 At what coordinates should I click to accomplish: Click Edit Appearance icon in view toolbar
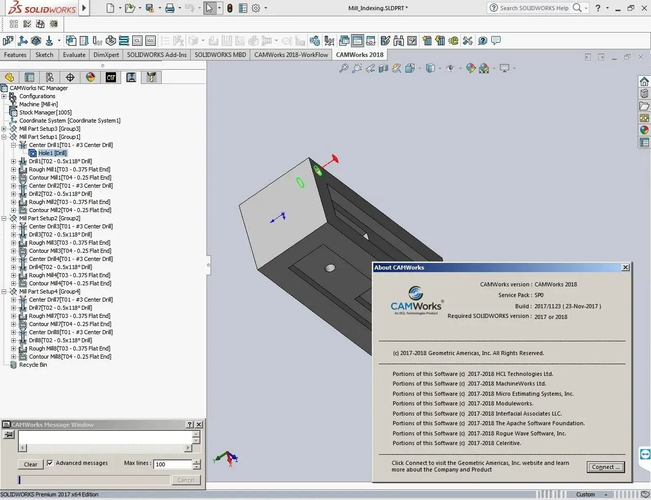click(470, 68)
